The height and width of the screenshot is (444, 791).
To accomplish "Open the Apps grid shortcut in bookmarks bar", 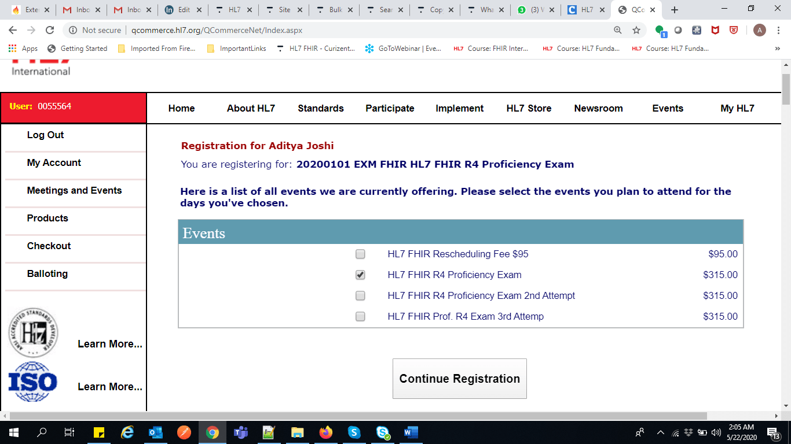I will (23, 49).
